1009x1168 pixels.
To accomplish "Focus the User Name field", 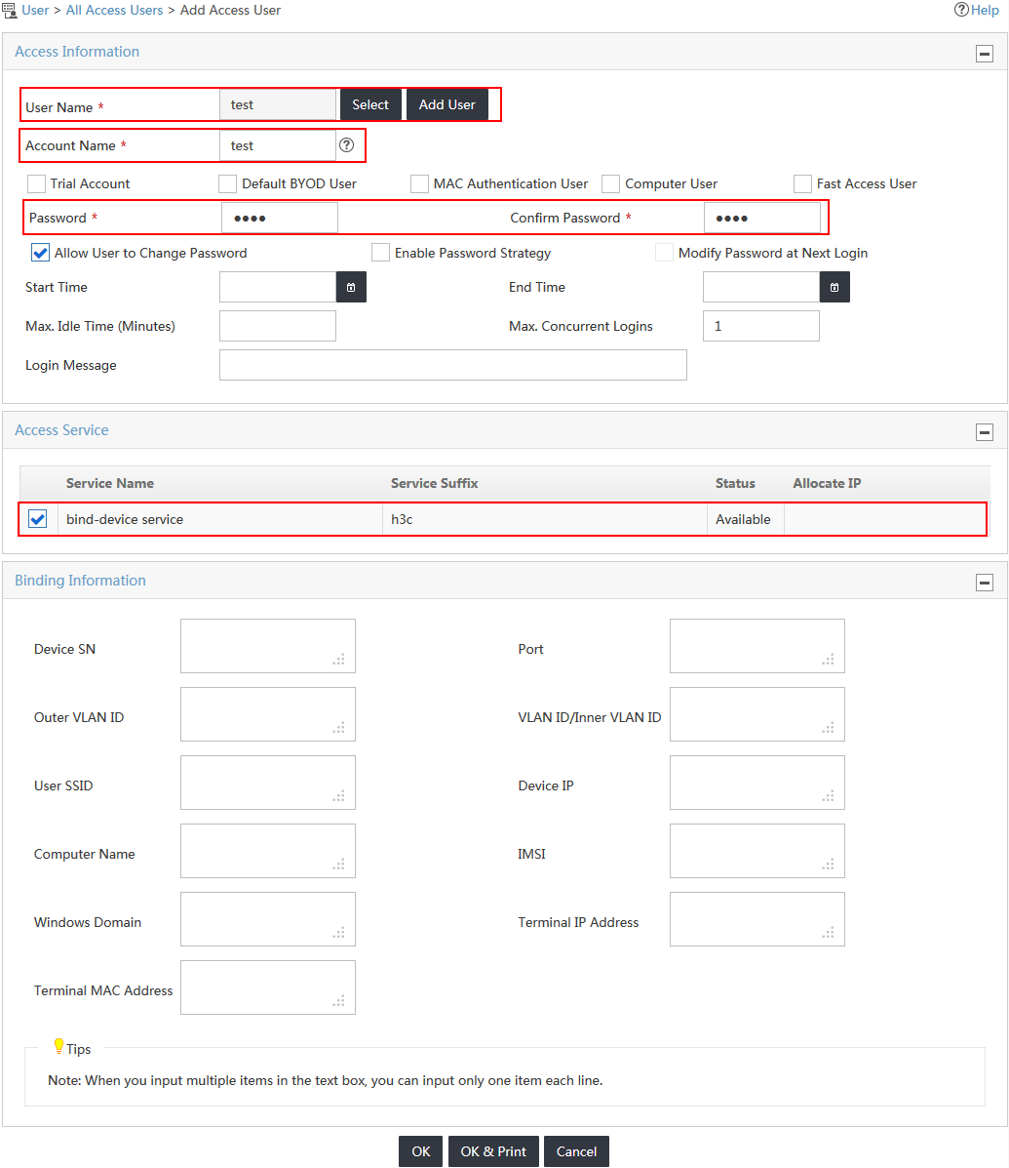I will tap(278, 104).
